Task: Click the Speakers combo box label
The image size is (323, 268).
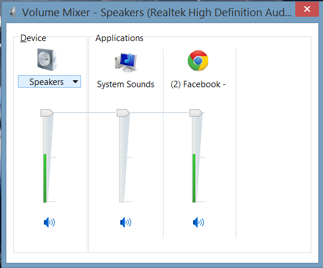Action: (47, 81)
